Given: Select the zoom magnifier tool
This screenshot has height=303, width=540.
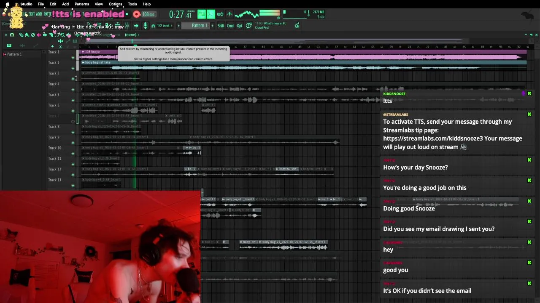Looking at the screenshot, I should (x=62, y=35).
